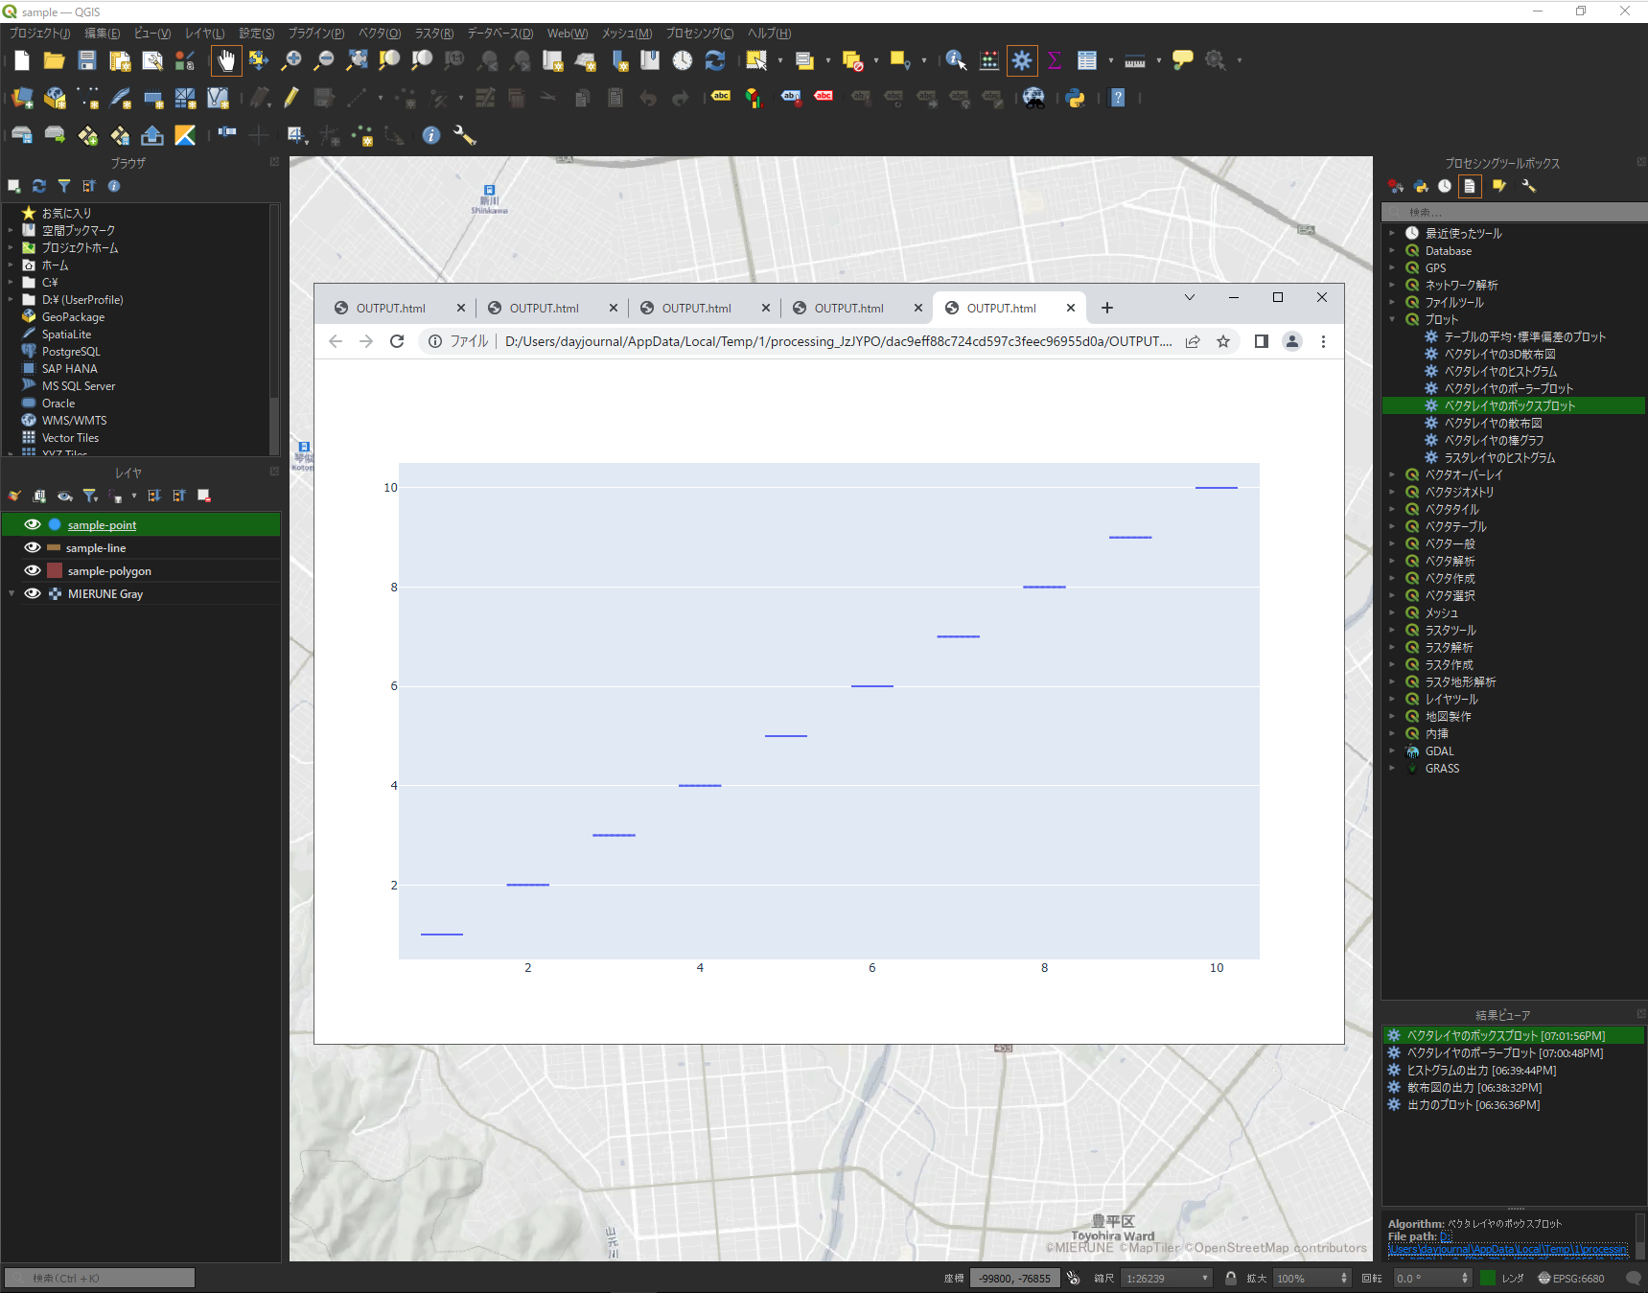
Task: Toggle visibility of sample-polygon layer
Action: [33, 570]
